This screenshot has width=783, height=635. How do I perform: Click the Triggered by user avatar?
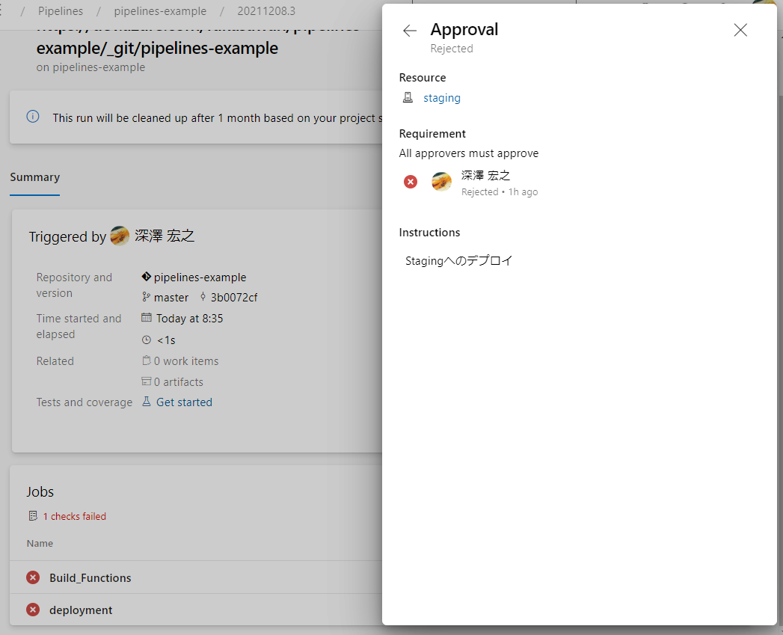pyautogui.click(x=120, y=236)
